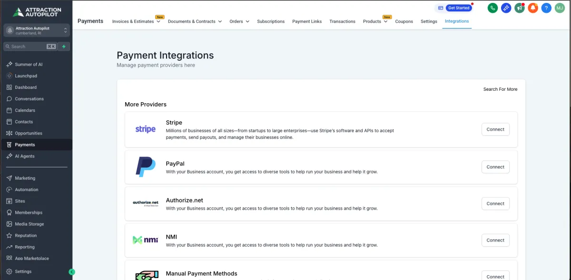
Task: Connect the NMI payment provider
Action: [x=495, y=240]
